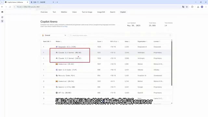Click the 'May 30, 2025' last updated value
The height and width of the screenshot is (117, 208).
(x=134, y=25)
